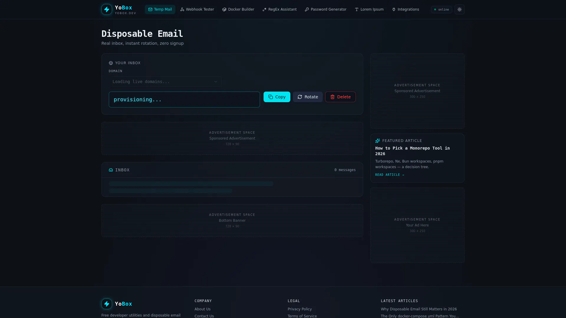Open the docker-compose.yml Pattern article link

pos(420,316)
